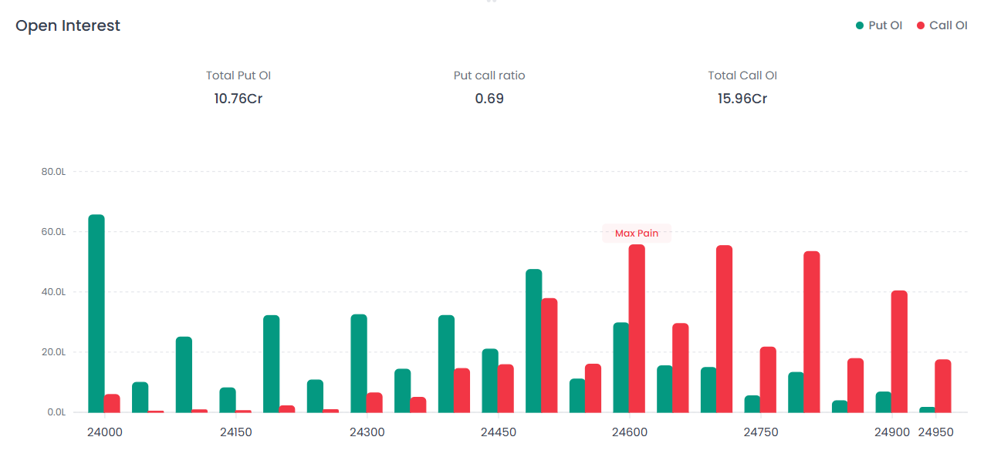Click the green Put OI legend dot
Image resolution: width=984 pixels, height=457 pixels.
pyautogui.click(x=860, y=25)
